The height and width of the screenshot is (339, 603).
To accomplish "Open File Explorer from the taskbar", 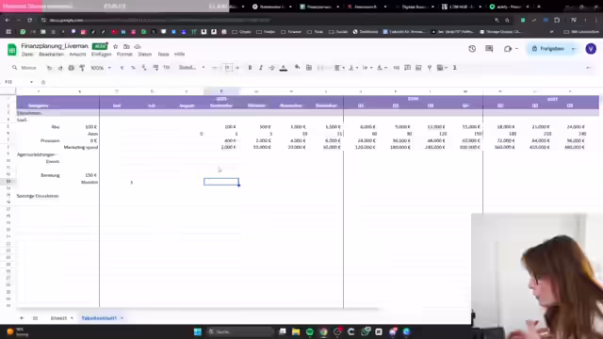I will [296, 331].
